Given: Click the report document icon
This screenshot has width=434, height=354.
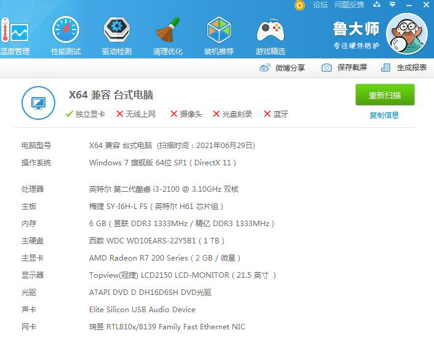Looking at the screenshot, I should pyautogui.click(x=385, y=68).
